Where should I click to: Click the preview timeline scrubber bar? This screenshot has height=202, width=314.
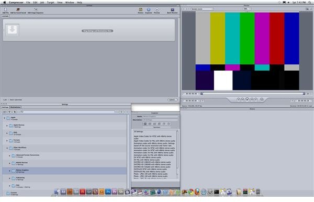coord(253,94)
